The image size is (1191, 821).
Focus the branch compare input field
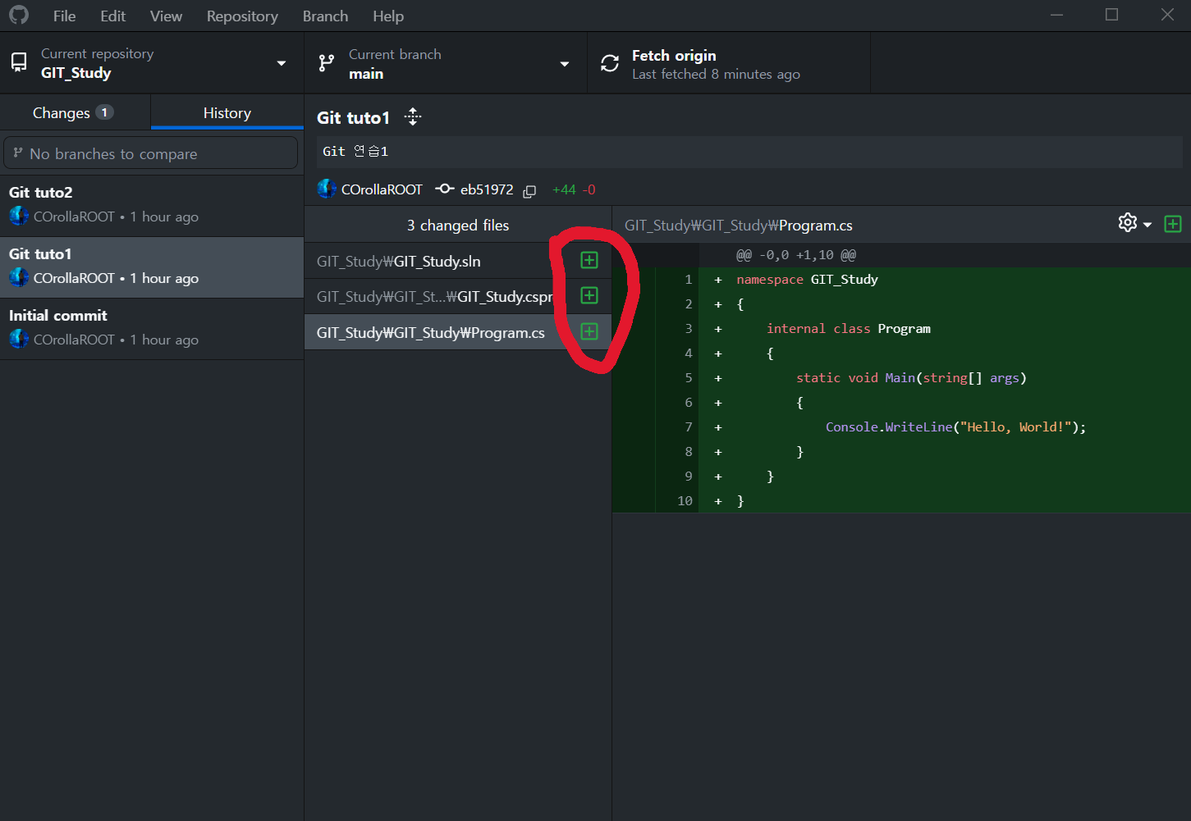click(x=151, y=153)
